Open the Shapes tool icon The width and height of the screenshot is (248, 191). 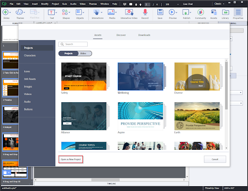point(65,12)
